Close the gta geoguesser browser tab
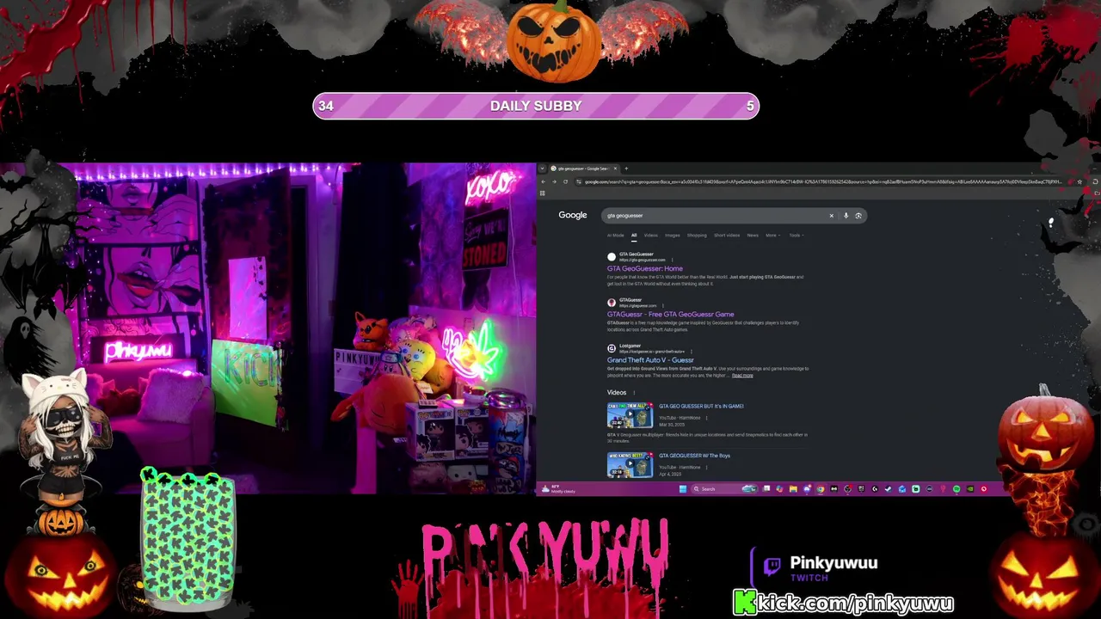1101x619 pixels. [615, 169]
